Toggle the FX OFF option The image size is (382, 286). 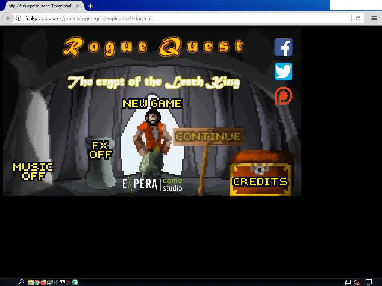click(101, 150)
